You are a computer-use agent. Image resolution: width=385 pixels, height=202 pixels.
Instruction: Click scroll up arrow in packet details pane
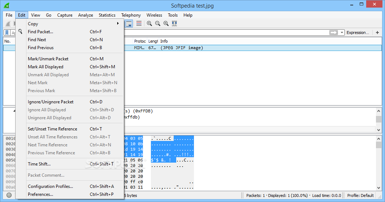pos(378,111)
